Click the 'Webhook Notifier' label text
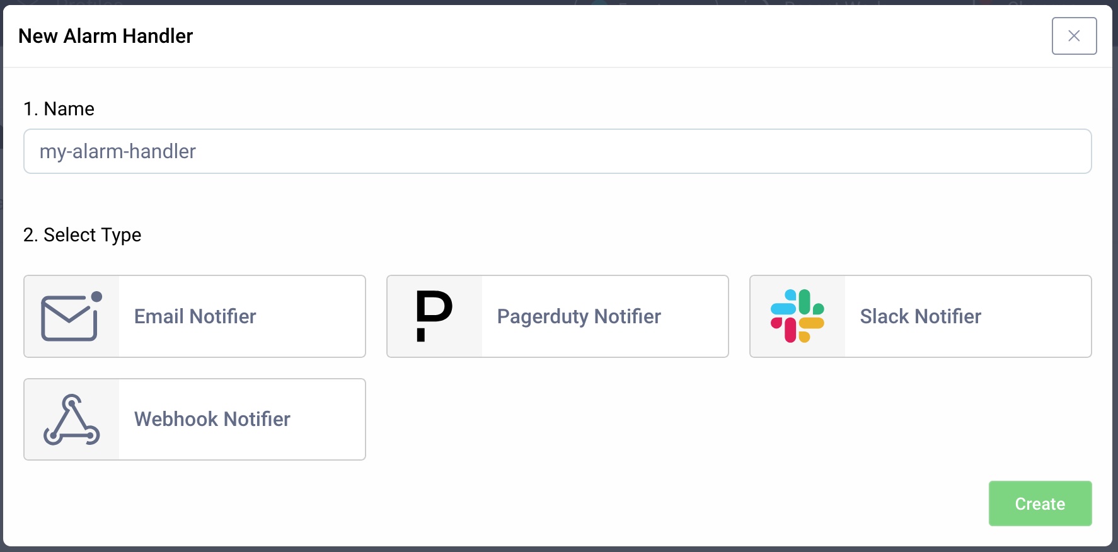The image size is (1118, 552). [x=212, y=420]
